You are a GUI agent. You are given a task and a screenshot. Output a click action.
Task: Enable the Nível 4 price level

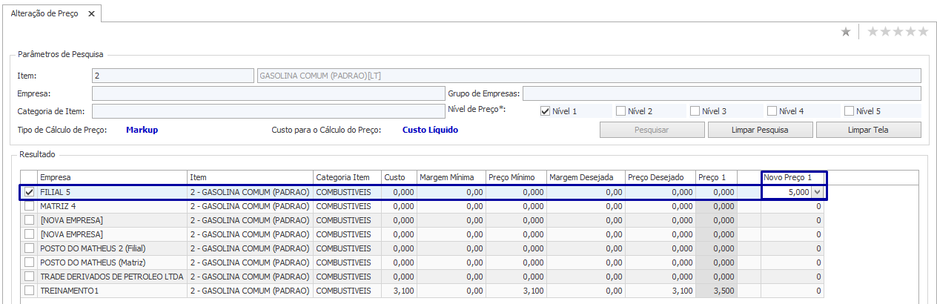[772, 111]
